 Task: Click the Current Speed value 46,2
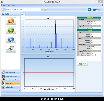[x=96, y=53]
